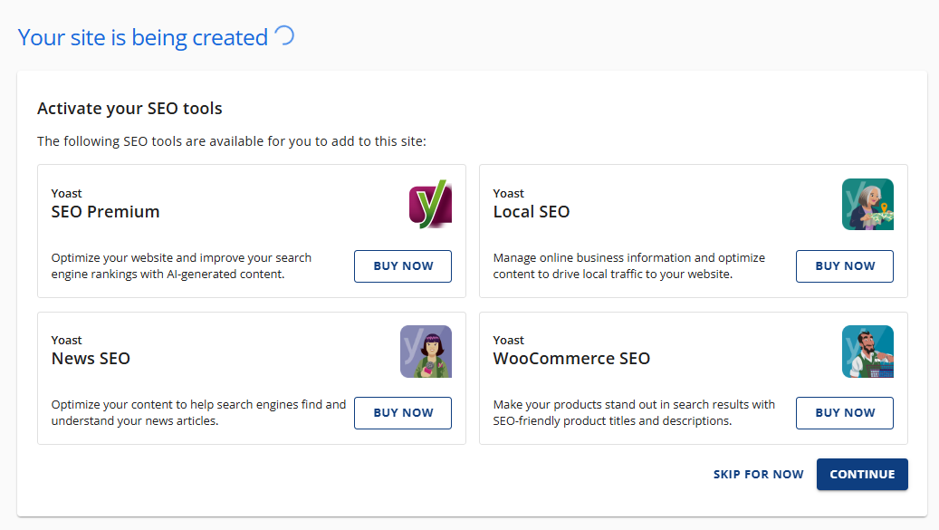Click the News SEO illustration icon

click(x=426, y=351)
